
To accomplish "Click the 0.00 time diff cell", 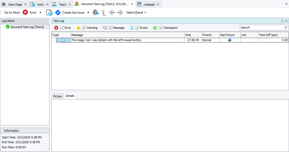I will (x=273, y=40).
